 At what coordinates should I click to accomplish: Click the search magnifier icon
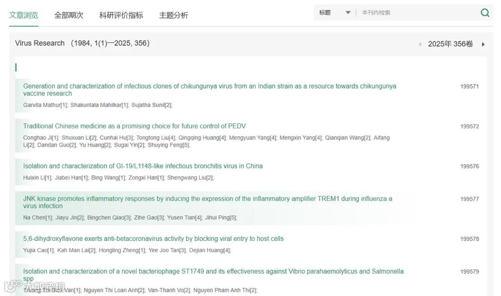pos(485,13)
